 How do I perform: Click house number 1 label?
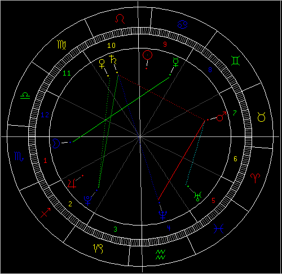click(45, 160)
